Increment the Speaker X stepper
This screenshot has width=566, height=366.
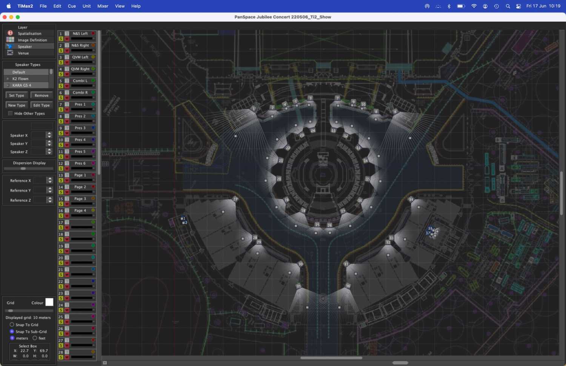[49, 134]
